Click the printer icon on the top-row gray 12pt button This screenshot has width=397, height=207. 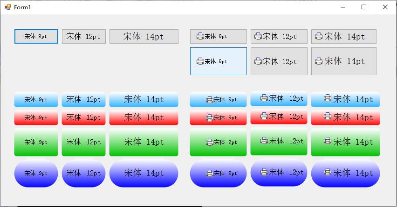point(258,36)
